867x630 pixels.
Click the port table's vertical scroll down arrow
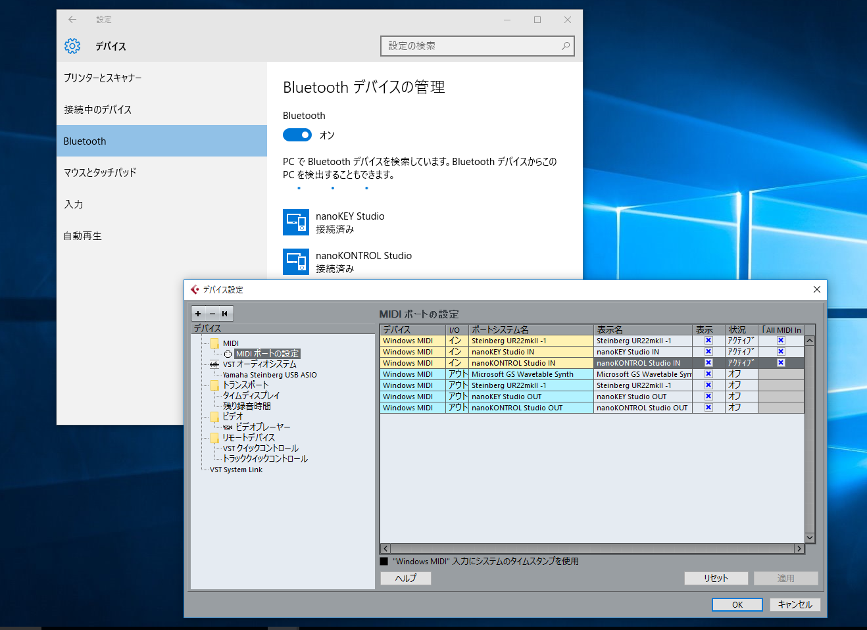coord(810,537)
